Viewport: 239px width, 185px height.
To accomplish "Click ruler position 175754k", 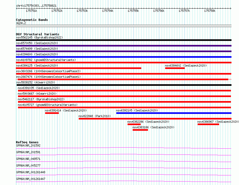I will tap(108, 11).
